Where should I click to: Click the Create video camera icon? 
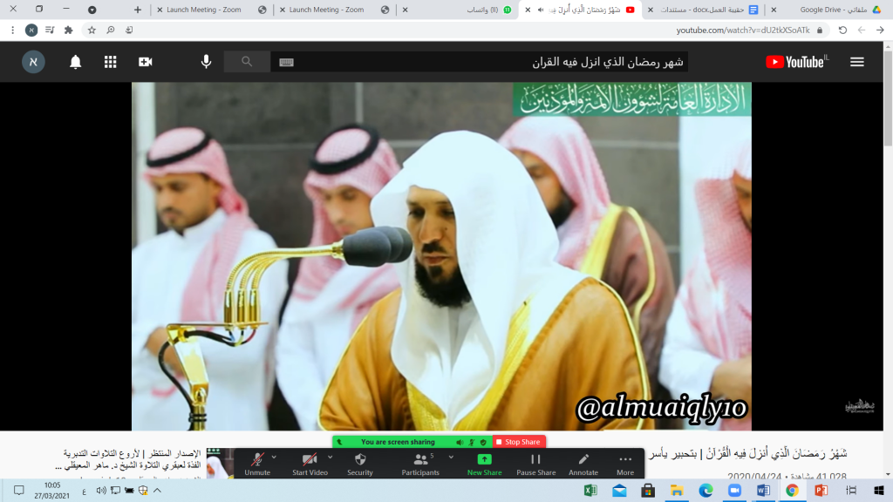[144, 62]
